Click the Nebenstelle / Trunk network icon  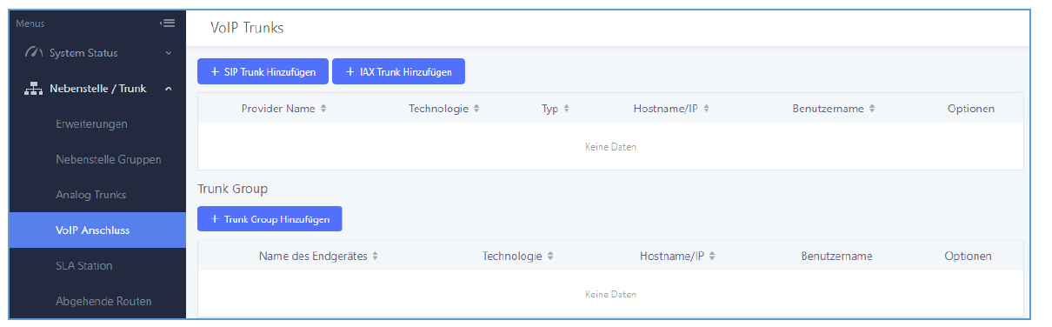[x=34, y=89]
